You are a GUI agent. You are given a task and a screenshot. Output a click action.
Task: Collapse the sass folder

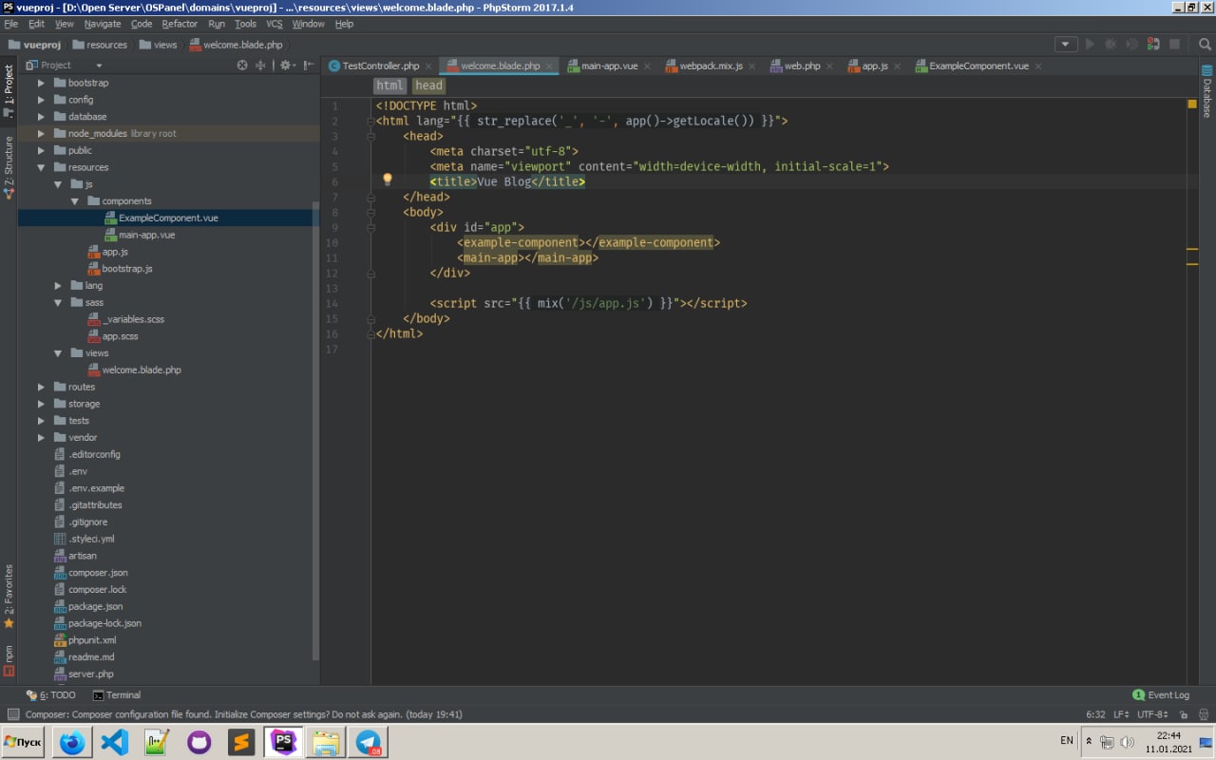(x=58, y=303)
